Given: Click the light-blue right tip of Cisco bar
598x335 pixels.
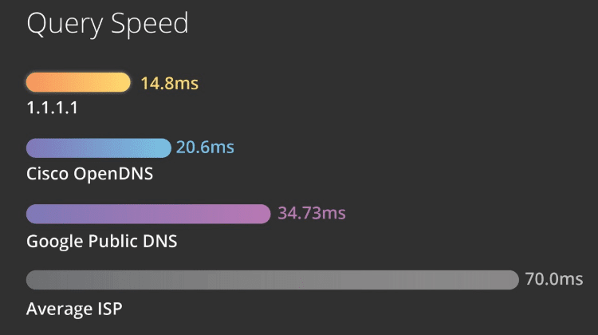Looking at the screenshot, I should coord(165,148).
